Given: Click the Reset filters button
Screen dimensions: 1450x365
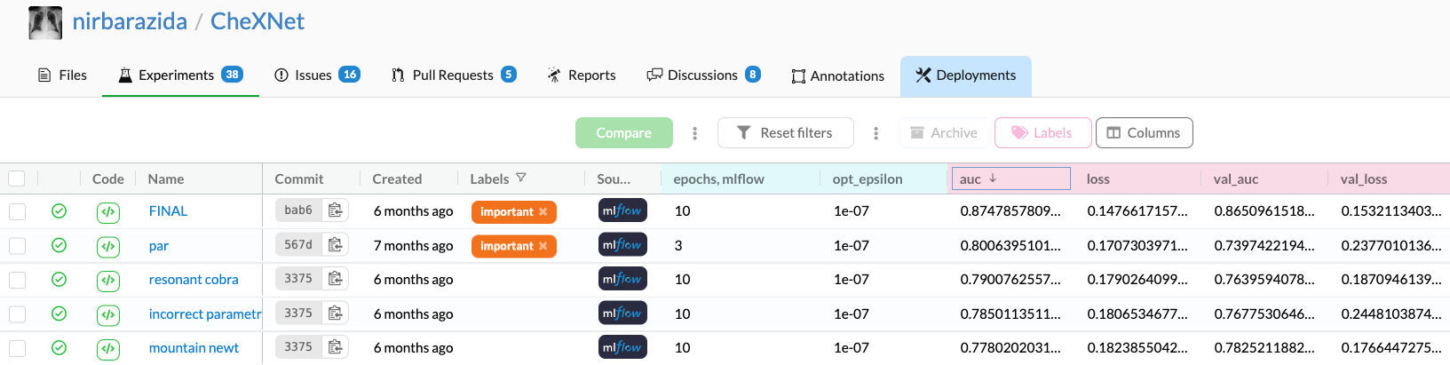Looking at the screenshot, I should 785,133.
